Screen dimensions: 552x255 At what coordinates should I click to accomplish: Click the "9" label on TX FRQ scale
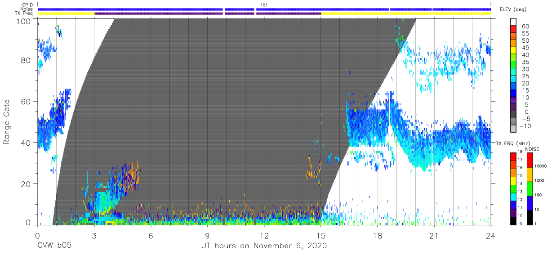click(x=521, y=224)
